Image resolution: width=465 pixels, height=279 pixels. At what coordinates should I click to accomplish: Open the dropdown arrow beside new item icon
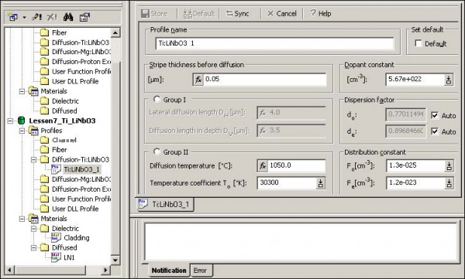tap(24, 18)
